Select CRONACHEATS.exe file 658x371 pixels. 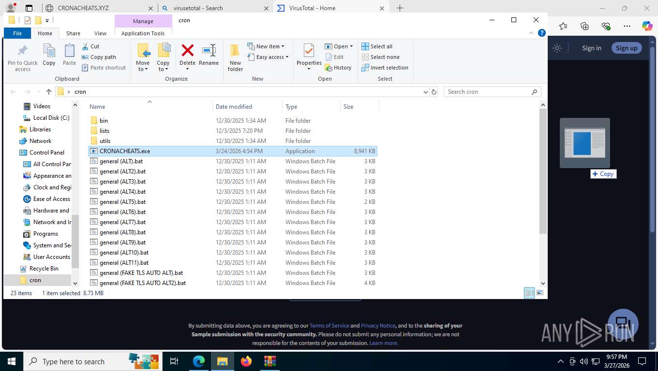pyautogui.click(x=233, y=151)
